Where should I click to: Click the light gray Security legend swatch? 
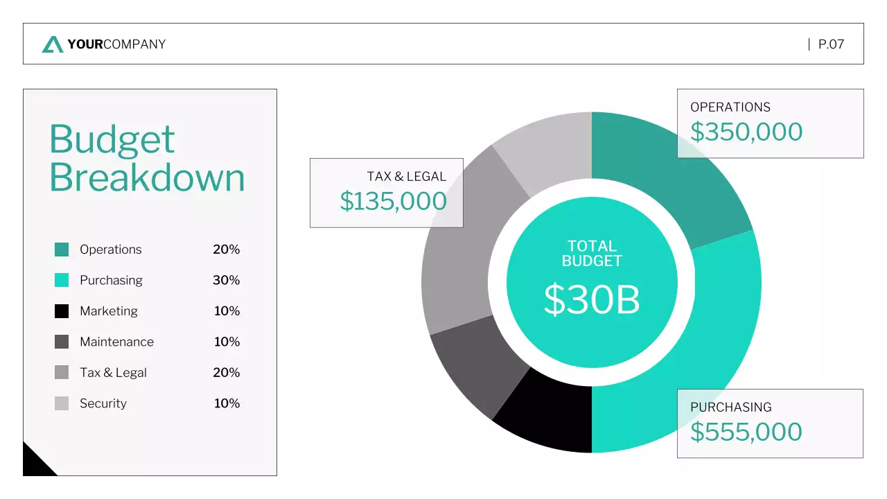[61, 403]
